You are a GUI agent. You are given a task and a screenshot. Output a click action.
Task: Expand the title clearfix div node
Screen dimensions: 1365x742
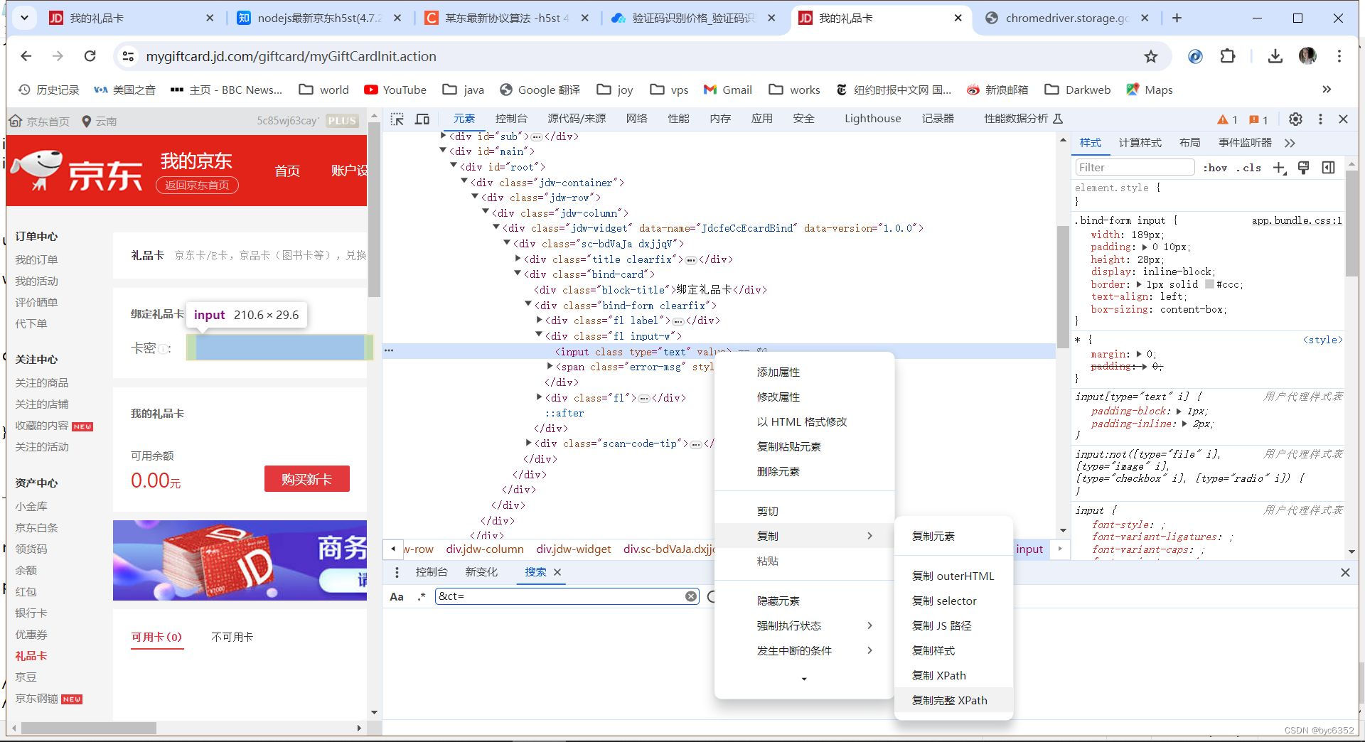[x=518, y=259]
